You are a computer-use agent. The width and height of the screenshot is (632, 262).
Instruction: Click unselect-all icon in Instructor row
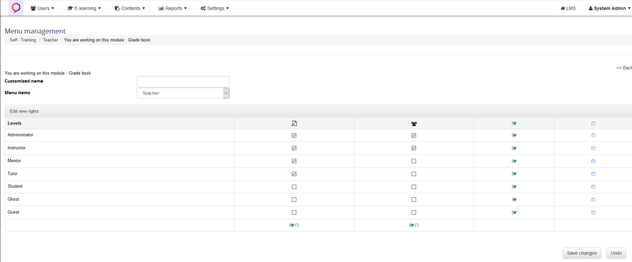[593, 148]
